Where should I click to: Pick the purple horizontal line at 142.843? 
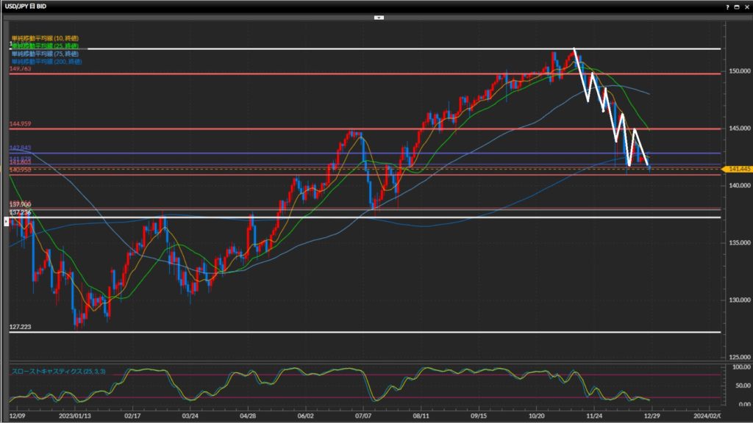point(221,153)
